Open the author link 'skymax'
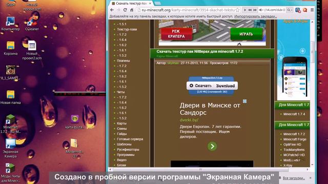This screenshot has width=328, height=184. [173, 63]
